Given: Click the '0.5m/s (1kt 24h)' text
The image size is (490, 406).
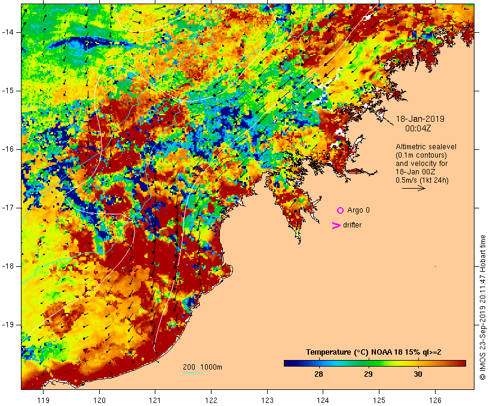Looking at the screenshot, I should pyautogui.click(x=422, y=180).
